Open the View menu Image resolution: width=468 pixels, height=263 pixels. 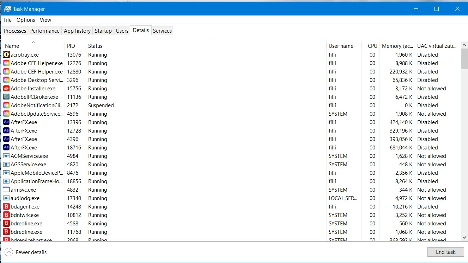(45, 20)
